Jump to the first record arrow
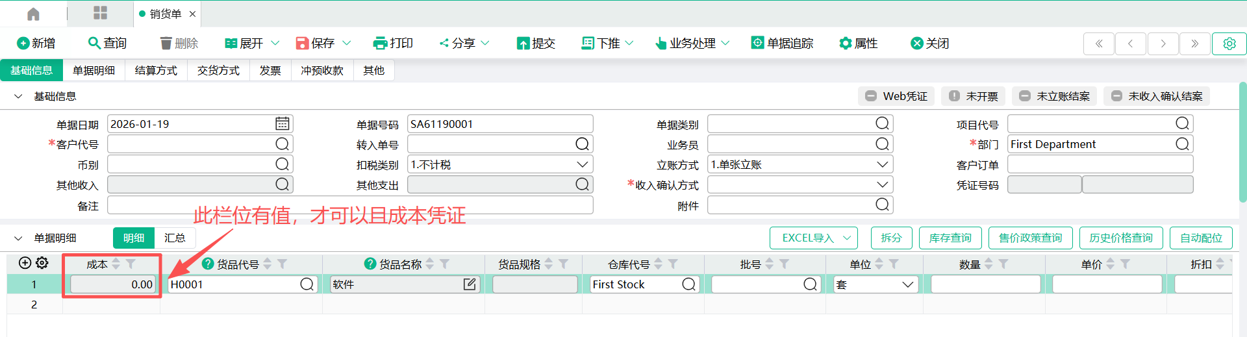Viewport: 1247px width, 337px height. coord(1099,44)
